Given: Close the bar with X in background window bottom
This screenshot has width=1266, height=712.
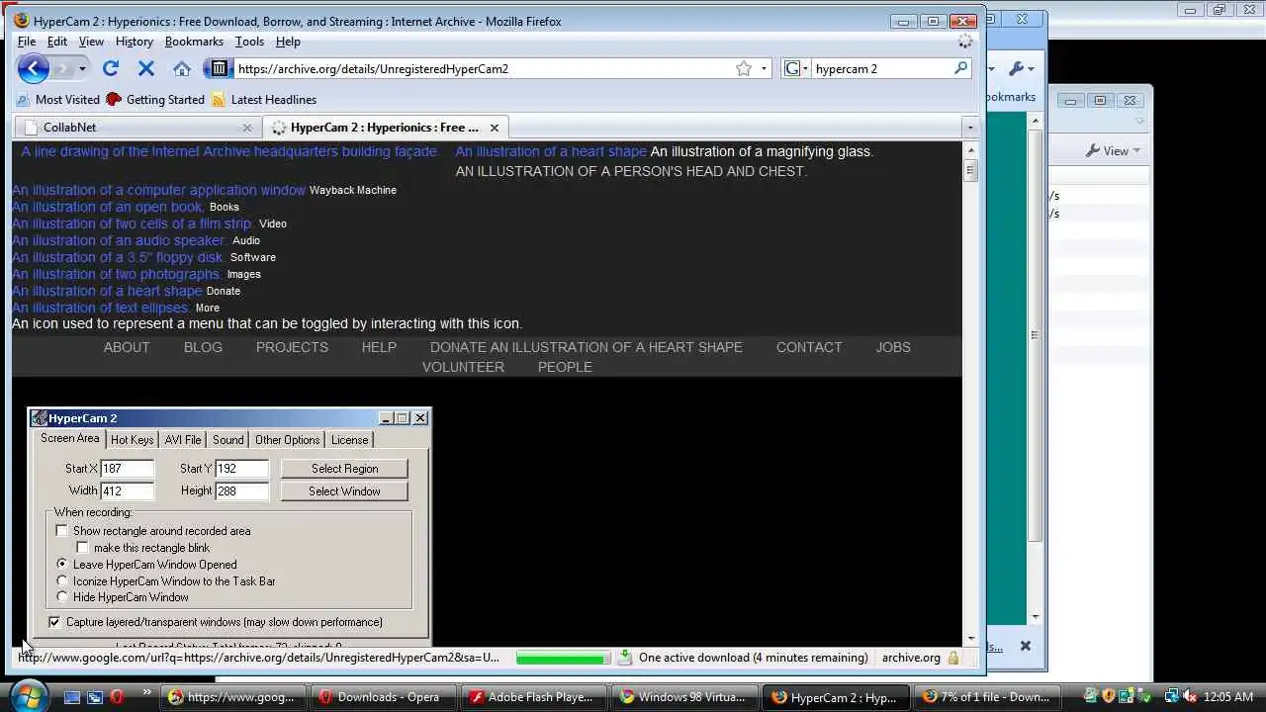Looking at the screenshot, I should (1026, 646).
